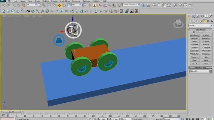Open the reference coordinate View dropdown
The width and height of the screenshot is (214, 120).
[x=80, y=5]
